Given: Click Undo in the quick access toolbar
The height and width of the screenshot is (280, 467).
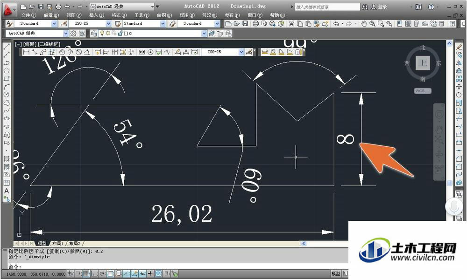Looking at the screenshot, I should 67,7.
